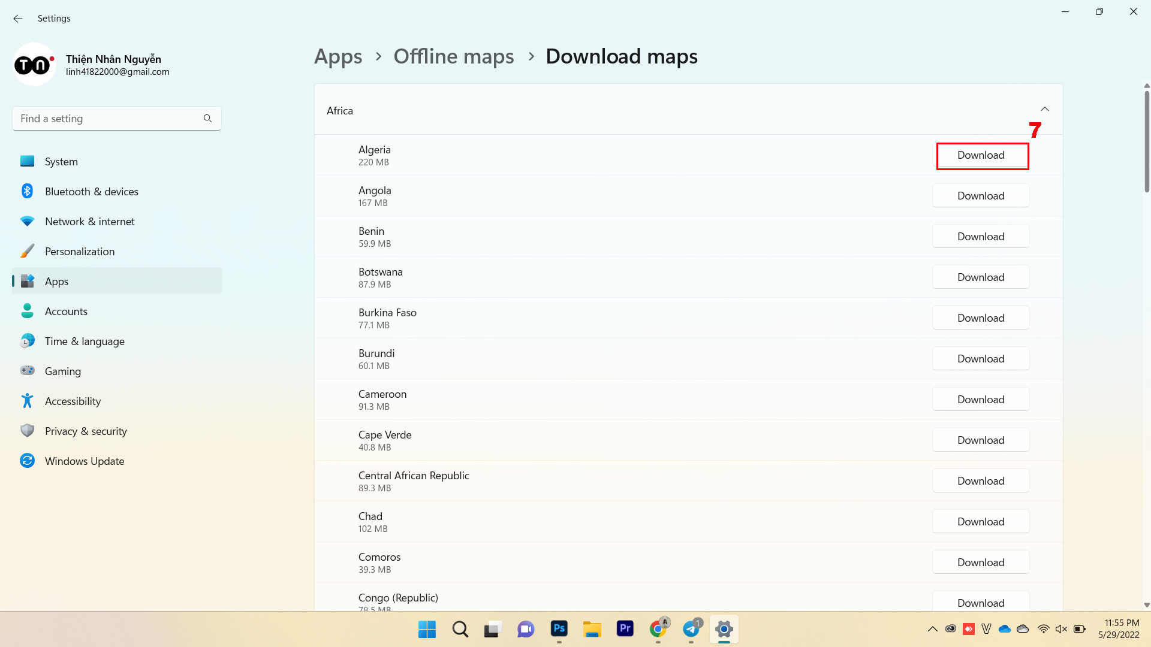This screenshot has height=647, width=1151.
Task: Open Time & language settings
Action: (85, 340)
